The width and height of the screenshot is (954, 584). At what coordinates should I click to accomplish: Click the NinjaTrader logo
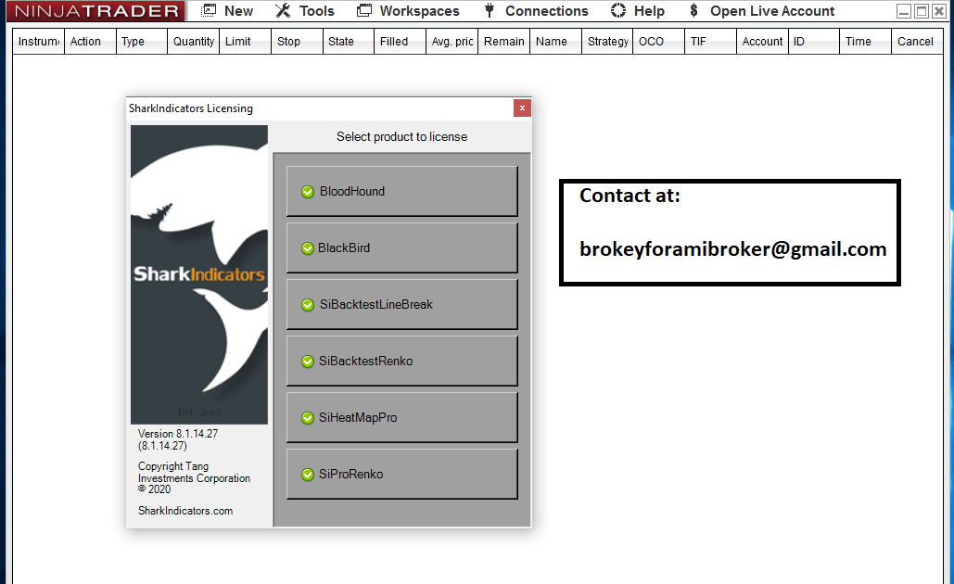pyautogui.click(x=96, y=11)
